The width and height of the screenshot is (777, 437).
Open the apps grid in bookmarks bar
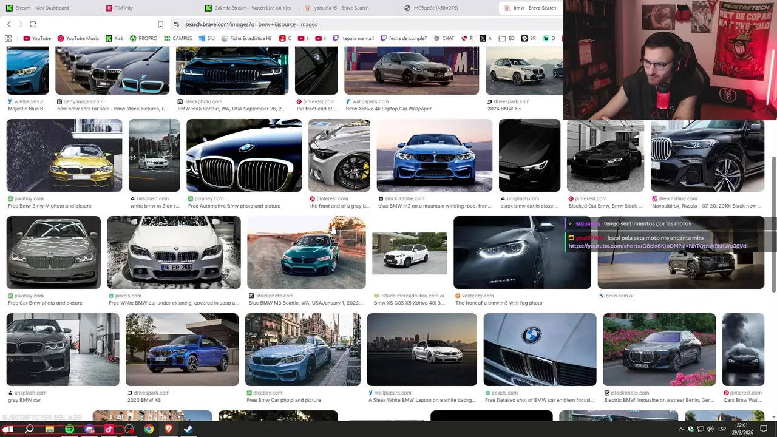[x=8, y=38]
